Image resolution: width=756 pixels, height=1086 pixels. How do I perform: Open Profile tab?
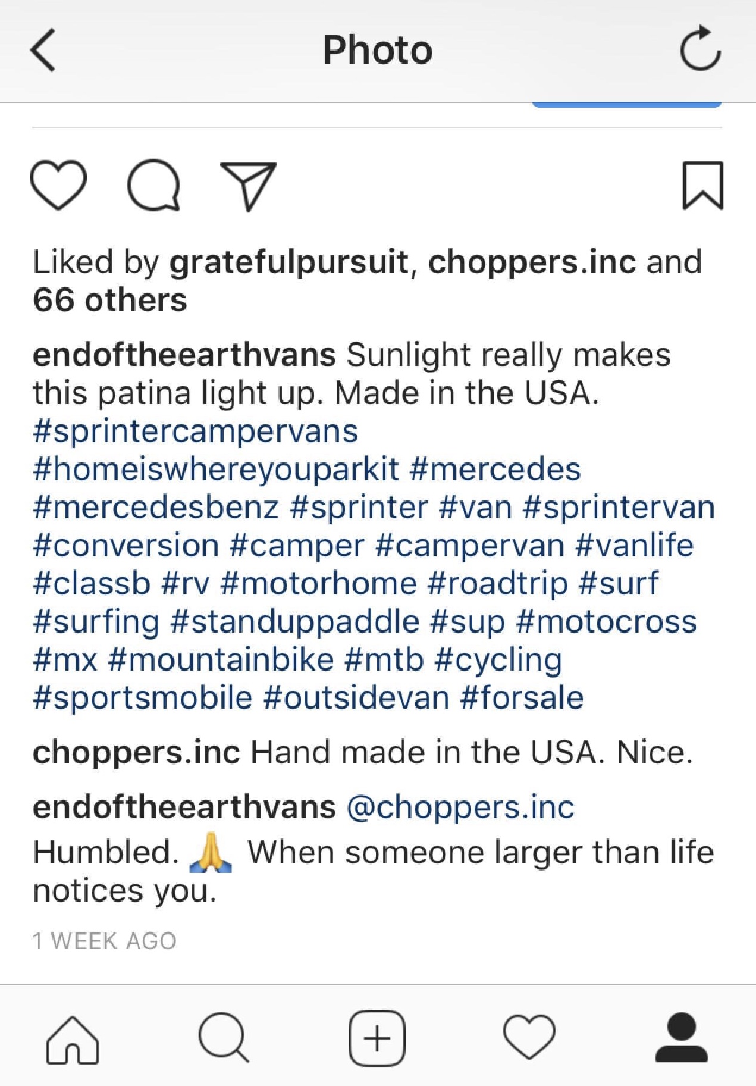pyautogui.click(x=682, y=1038)
